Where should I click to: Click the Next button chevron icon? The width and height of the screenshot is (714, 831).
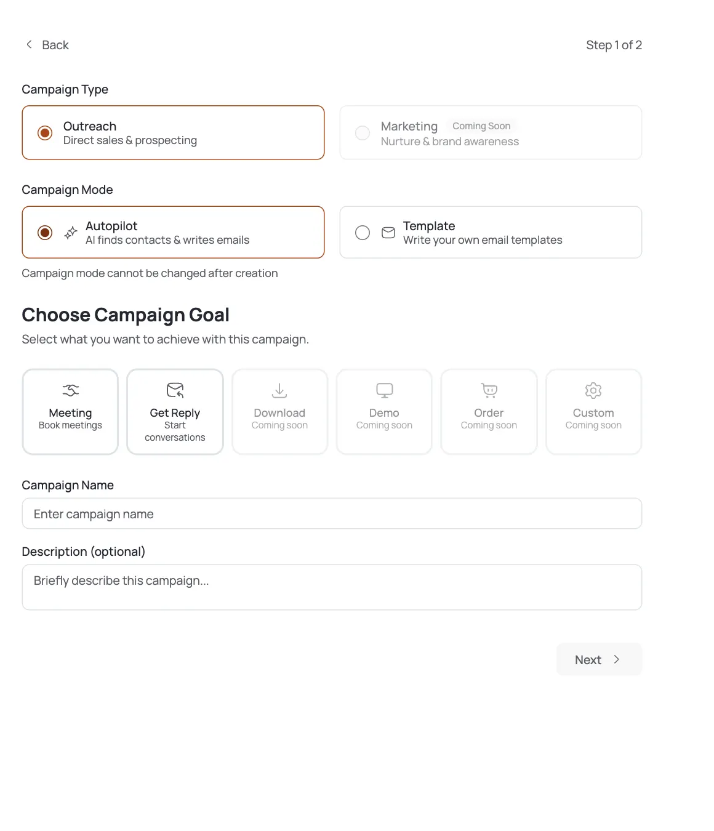click(616, 659)
